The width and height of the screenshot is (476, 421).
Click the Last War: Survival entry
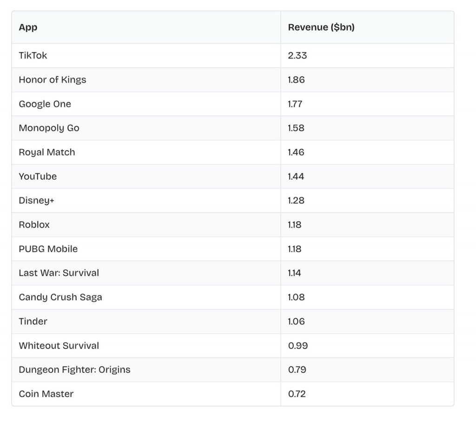(x=59, y=273)
